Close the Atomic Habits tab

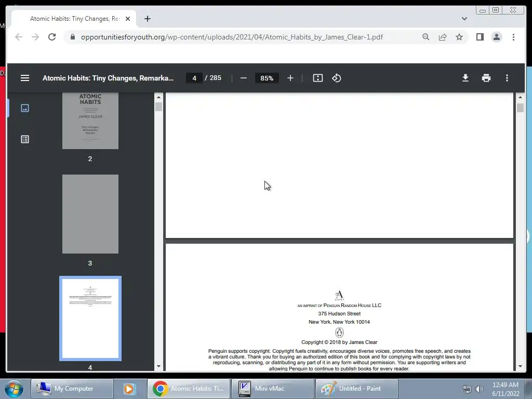128,19
